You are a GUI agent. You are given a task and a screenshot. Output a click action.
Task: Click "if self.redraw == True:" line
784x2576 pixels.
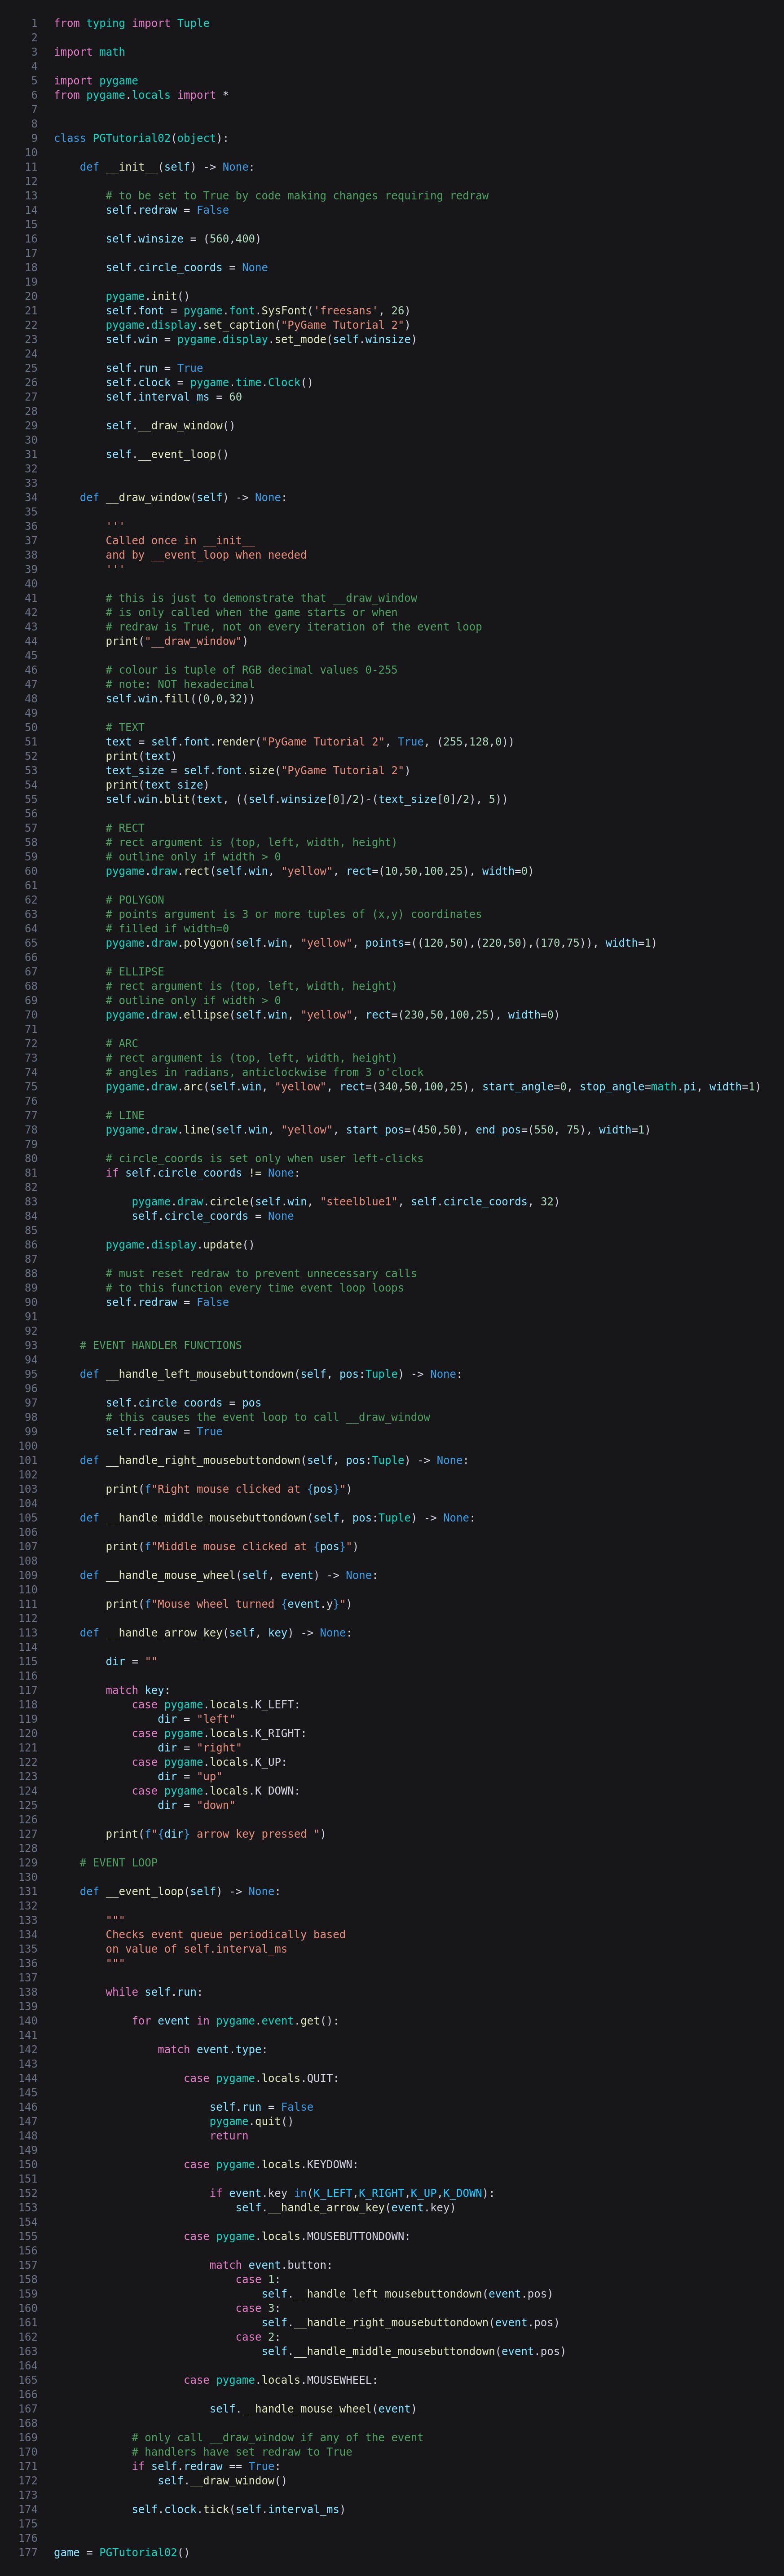pyautogui.click(x=206, y=2466)
